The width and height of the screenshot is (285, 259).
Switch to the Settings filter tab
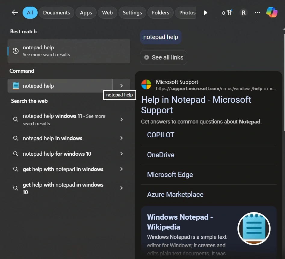point(132,12)
